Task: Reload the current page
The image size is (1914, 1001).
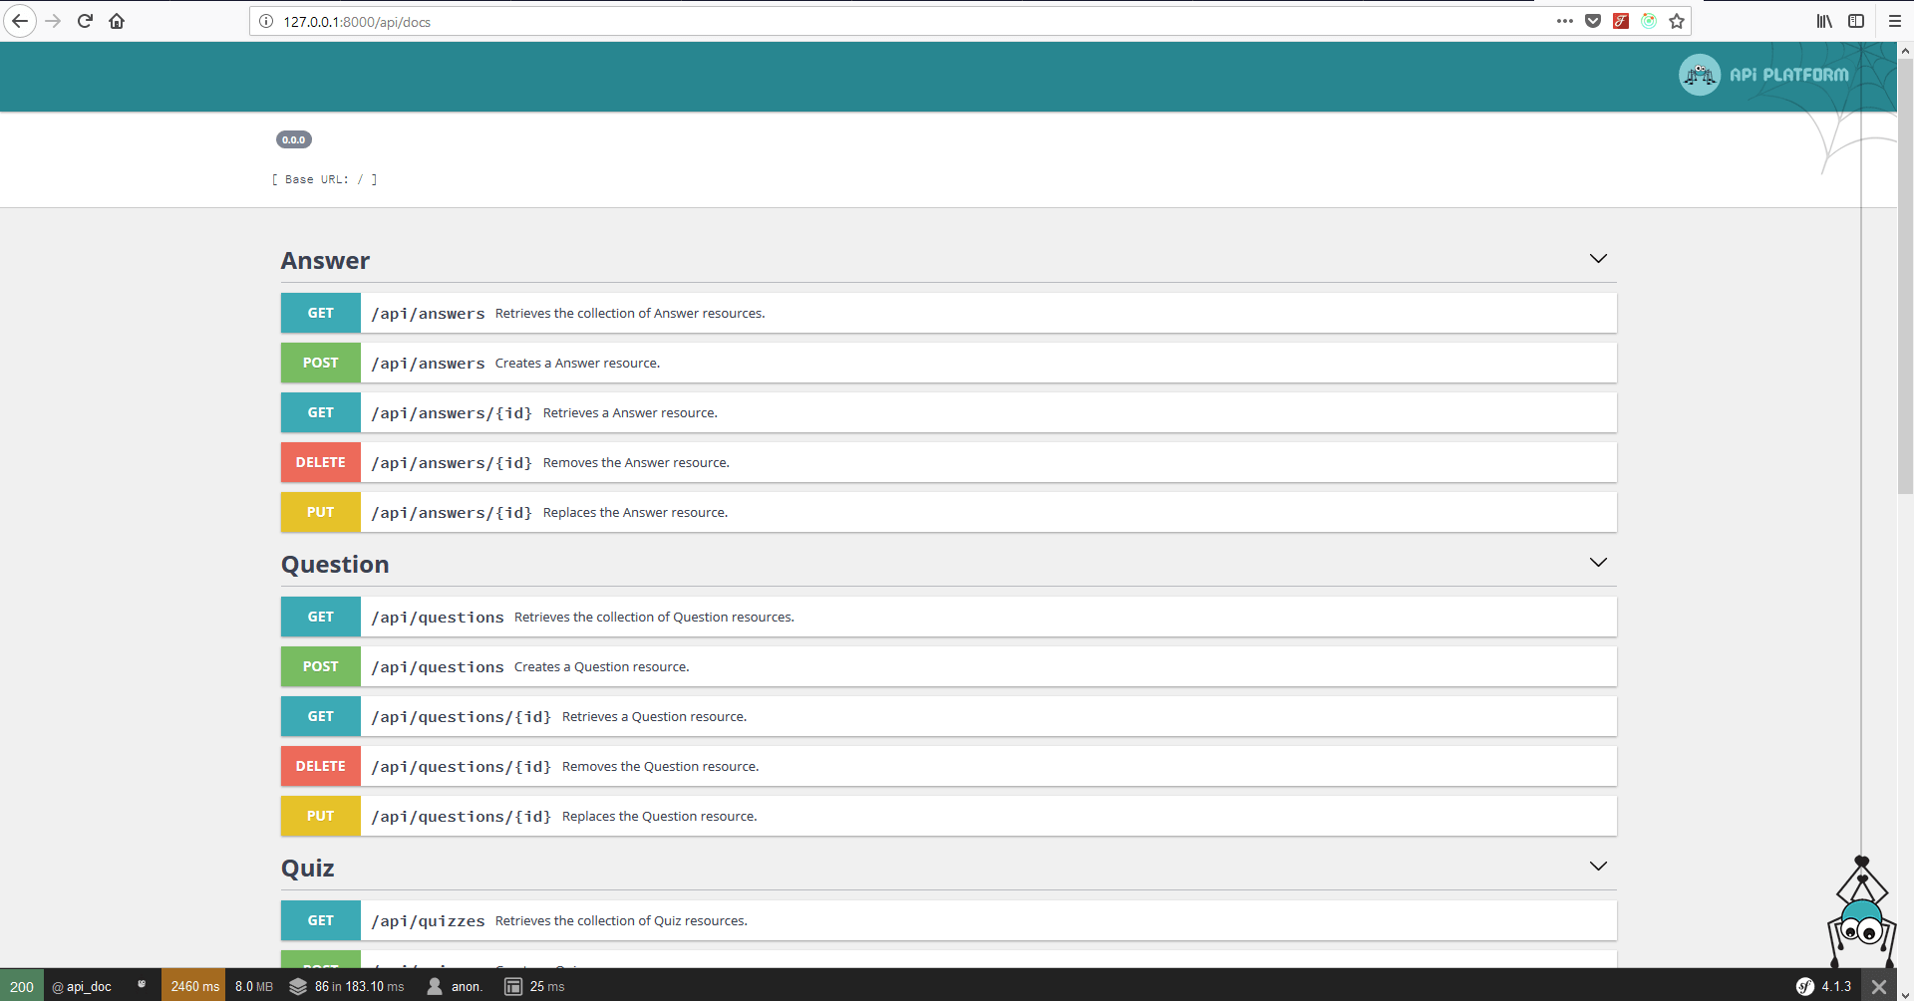Action: [85, 21]
